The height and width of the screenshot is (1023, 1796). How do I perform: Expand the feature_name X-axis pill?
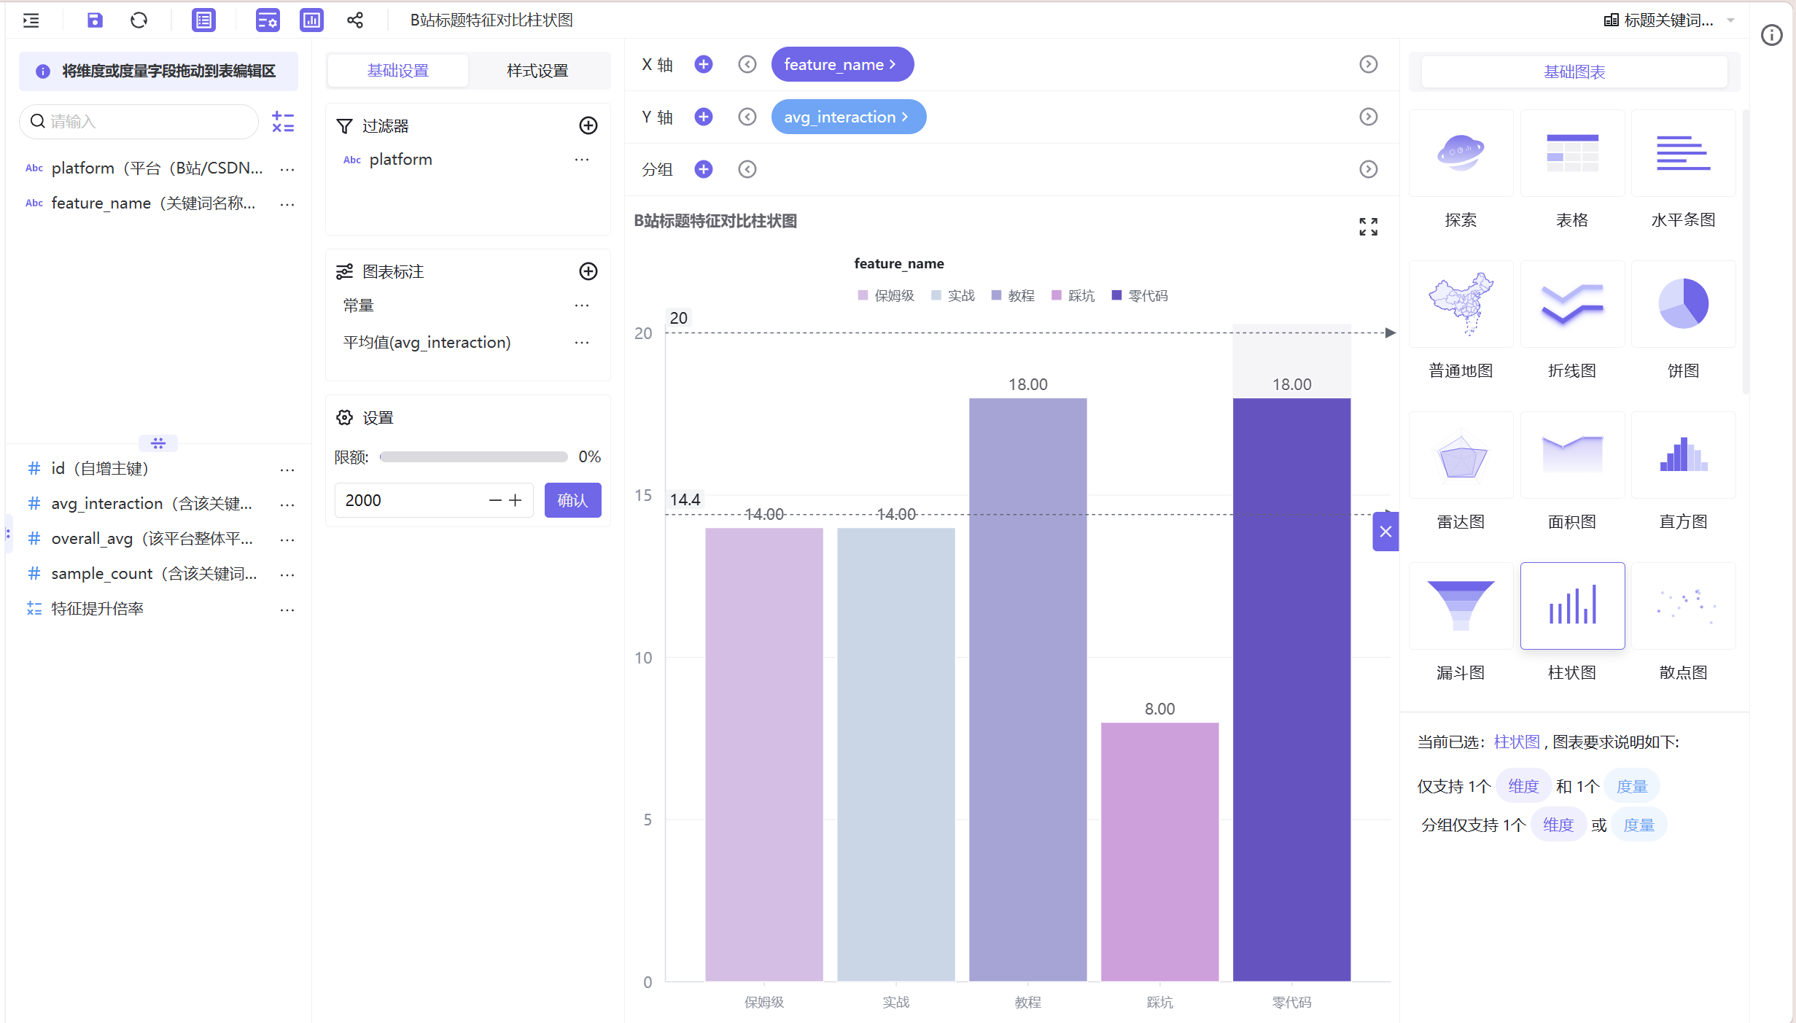(842, 64)
